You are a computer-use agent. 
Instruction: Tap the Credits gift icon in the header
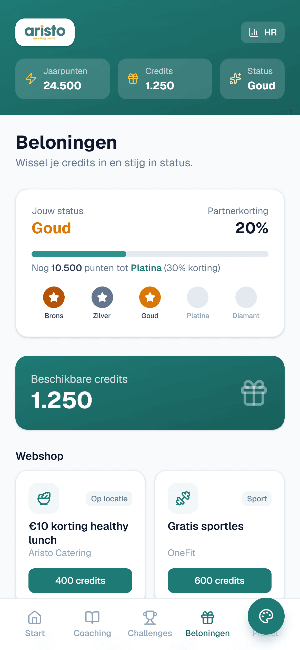pyautogui.click(x=133, y=79)
